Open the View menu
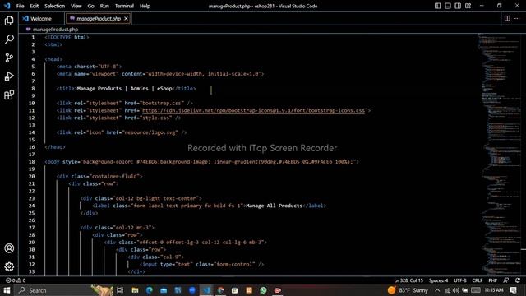 click(x=76, y=6)
